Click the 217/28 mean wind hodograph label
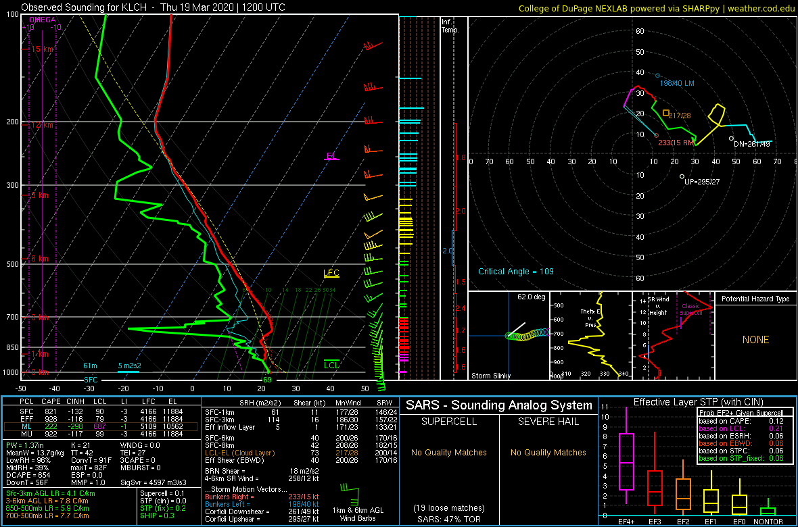The width and height of the screenshot is (798, 527). [x=680, y=116]
